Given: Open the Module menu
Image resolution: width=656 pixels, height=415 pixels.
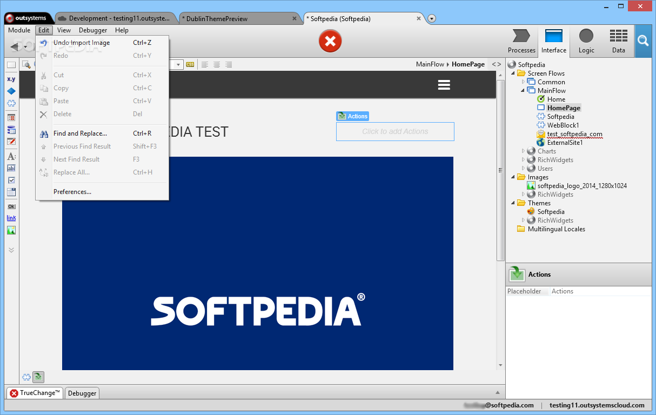Looking at the screenshot, I should pos(19,30).
